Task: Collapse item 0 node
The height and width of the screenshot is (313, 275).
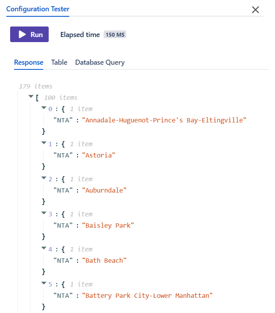Action: (x=44, y=108)
